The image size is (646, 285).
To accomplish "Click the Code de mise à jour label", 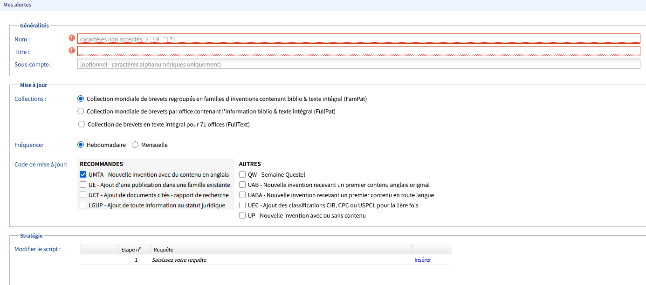I will click(x=41, y=165).
